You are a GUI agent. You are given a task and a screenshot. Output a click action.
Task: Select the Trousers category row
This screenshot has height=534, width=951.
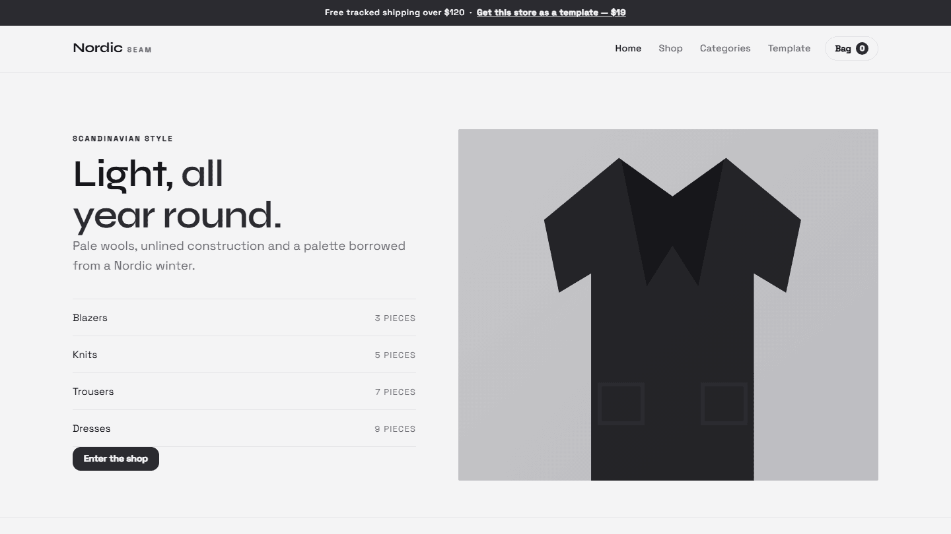tap(244, 392)
